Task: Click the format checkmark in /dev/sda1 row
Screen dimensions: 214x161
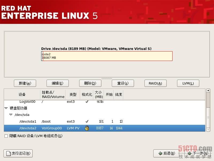Action: 87,121
